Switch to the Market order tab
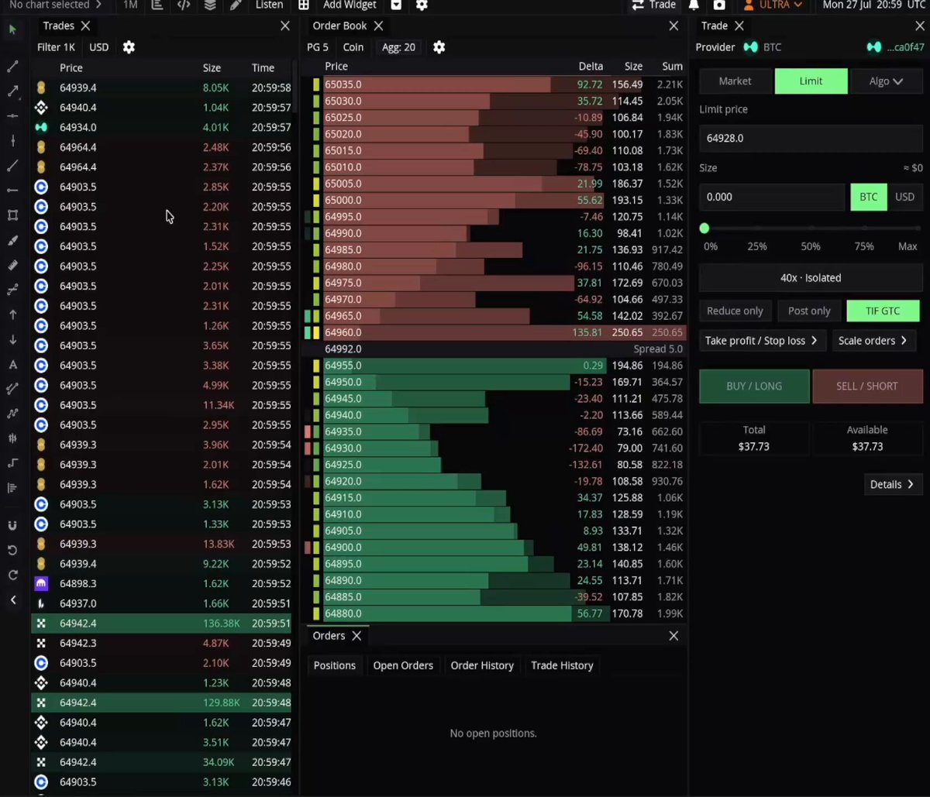The height and width of the screenshot is (797, 930). (x=735, y=81)
